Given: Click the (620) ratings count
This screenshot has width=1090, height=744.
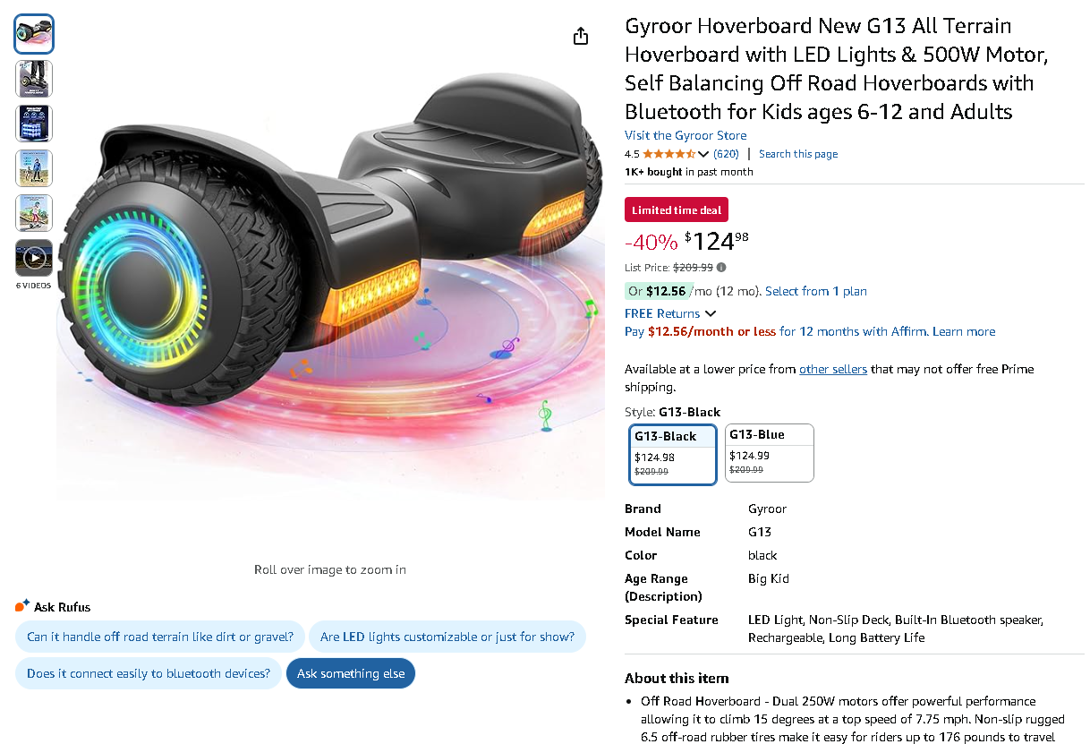Looking at the screenshot, I should [725, 153].
